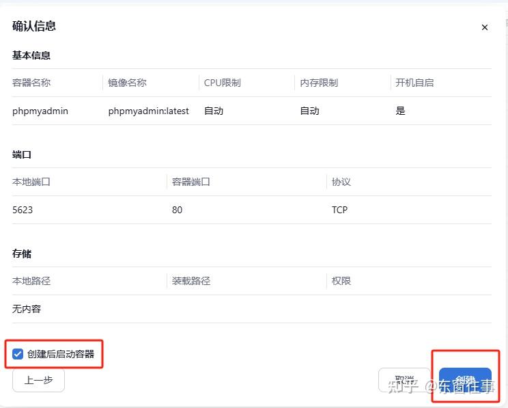Close the 确认信息 dialog
This screenshot has width=508, height=408.
(x=484, y=27)
